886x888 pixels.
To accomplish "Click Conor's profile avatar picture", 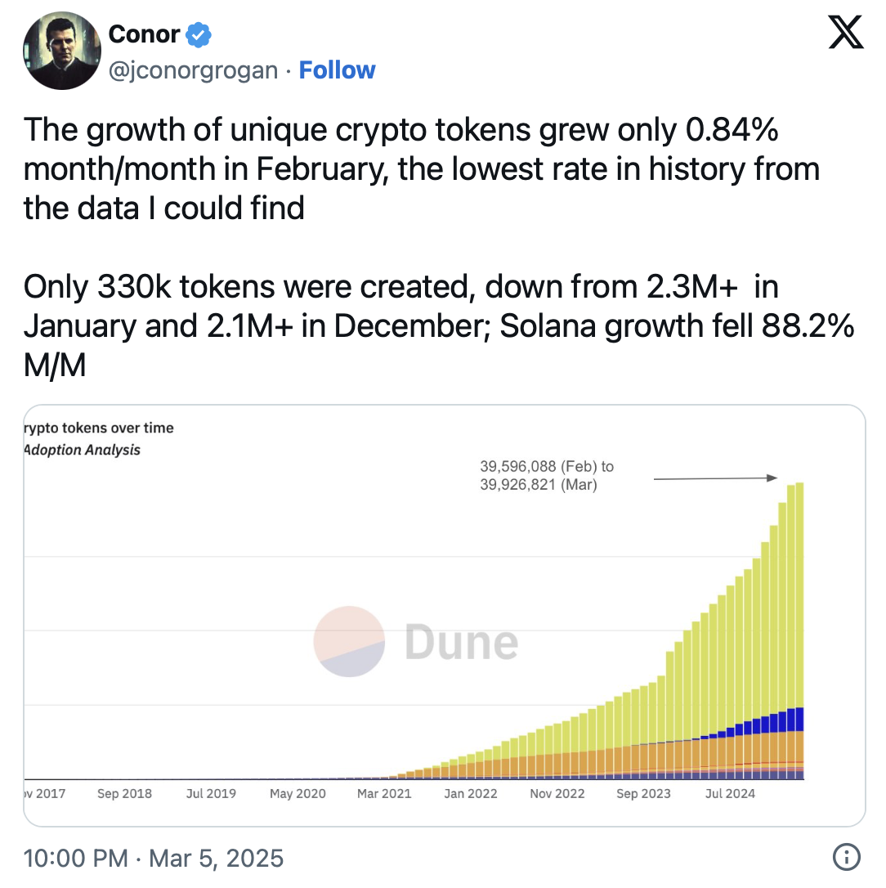I will [62, 51].
